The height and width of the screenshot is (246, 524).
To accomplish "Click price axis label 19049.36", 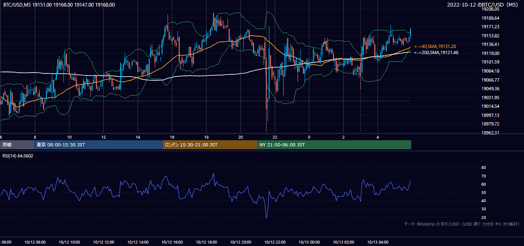I will click(x=490, y=89).
